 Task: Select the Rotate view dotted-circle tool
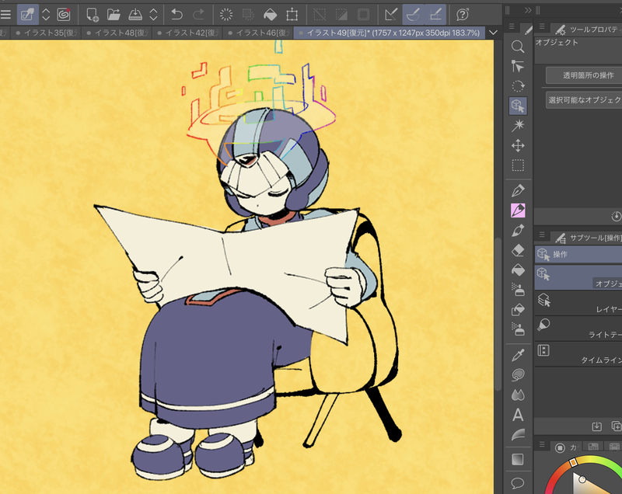tap(518, 86)
